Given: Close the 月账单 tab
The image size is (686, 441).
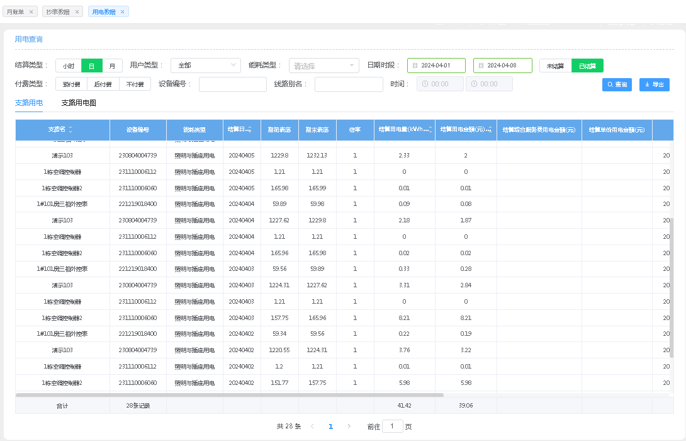Looking at the screenshot, I should 31,12.
